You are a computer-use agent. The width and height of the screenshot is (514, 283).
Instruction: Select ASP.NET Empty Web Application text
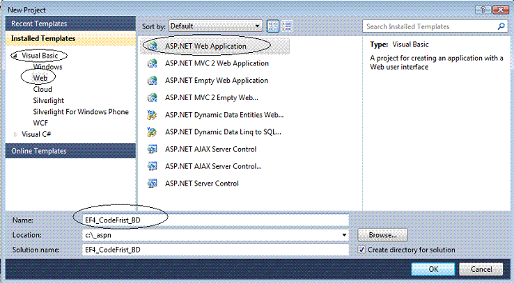[x=217, y=80]
